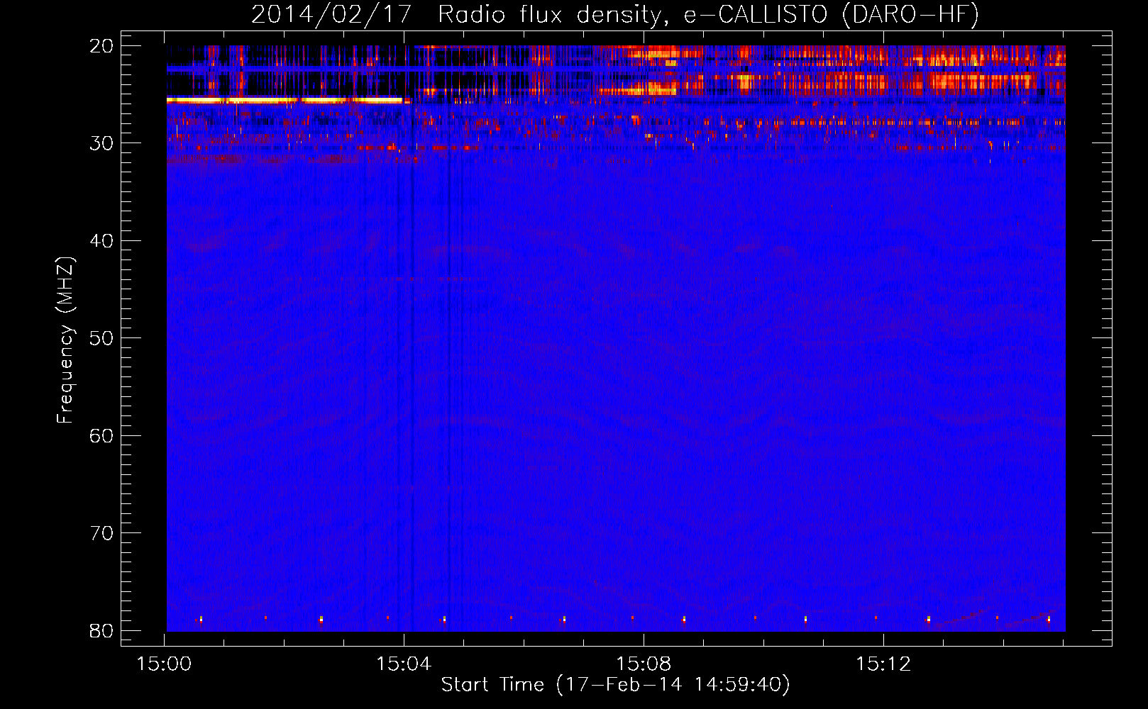Click the 15:08 time tick label
Image resolution: width=1148 pixels, height=709 pixels.
pos(644,664)
